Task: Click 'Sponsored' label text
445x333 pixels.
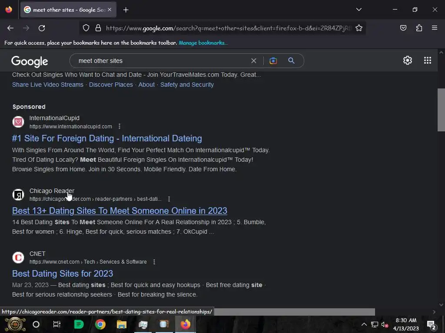Action: coord(29,107)
